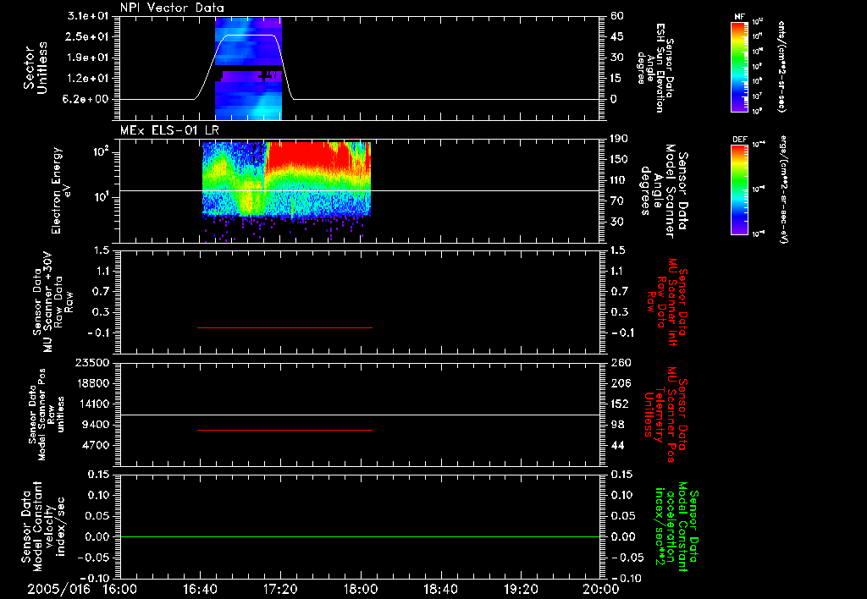
Task: Click the ergs/(cm**2-sr-sec-eV) units label
Action: pyautogui.click(x=782, y=190)
